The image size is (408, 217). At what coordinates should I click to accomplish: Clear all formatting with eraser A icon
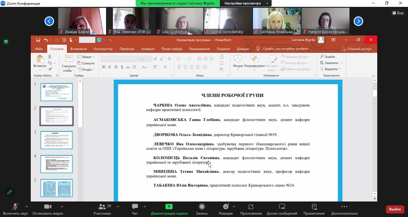(x=170, y=59)
